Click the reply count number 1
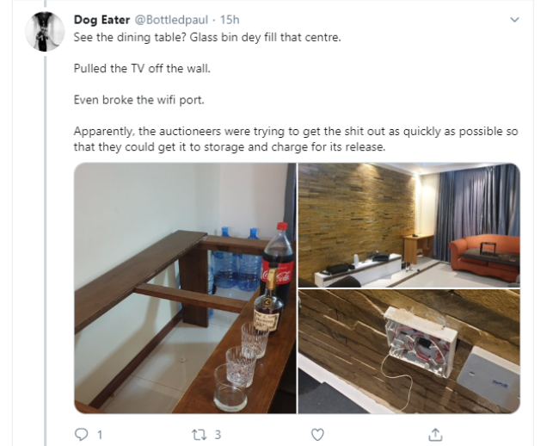559x446 pixels. pyautogui.click(x=100, y=435)
